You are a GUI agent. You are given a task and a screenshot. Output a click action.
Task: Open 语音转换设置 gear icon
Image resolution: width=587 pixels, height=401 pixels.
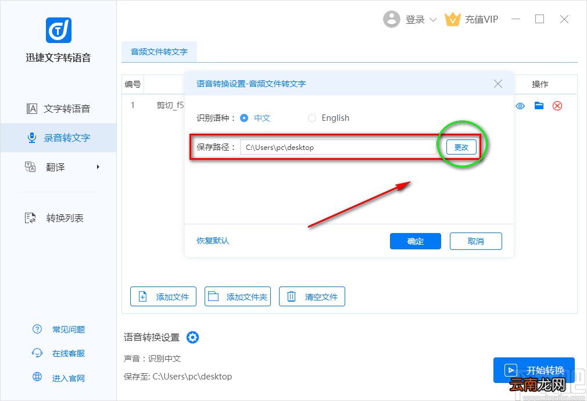193,337
